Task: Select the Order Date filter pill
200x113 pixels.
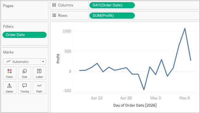Action: [25, 35]
